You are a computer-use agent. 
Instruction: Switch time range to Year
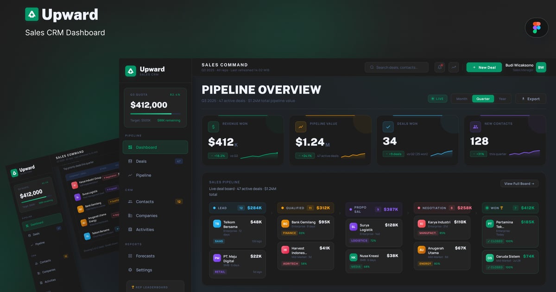(502, 99)
